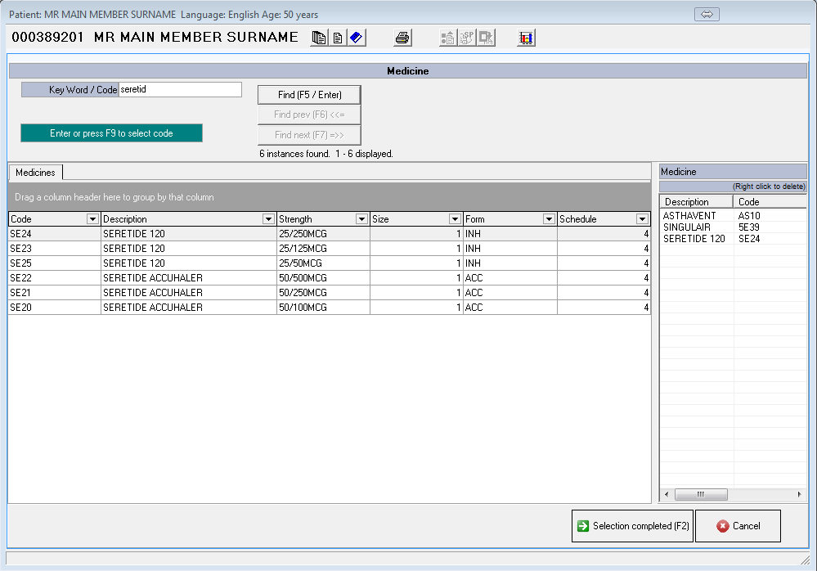Select ASTHAVENT in the selected medicines list
This screenshot has height=571, width=817.
(x=689, y=216)
